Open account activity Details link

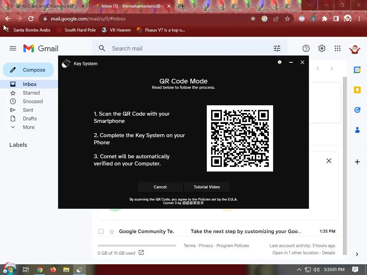tap(329, 253)
